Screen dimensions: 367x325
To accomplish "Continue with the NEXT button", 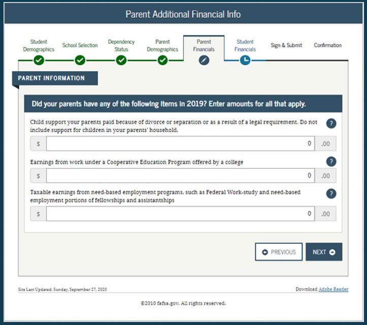I will tap(324, 252).
